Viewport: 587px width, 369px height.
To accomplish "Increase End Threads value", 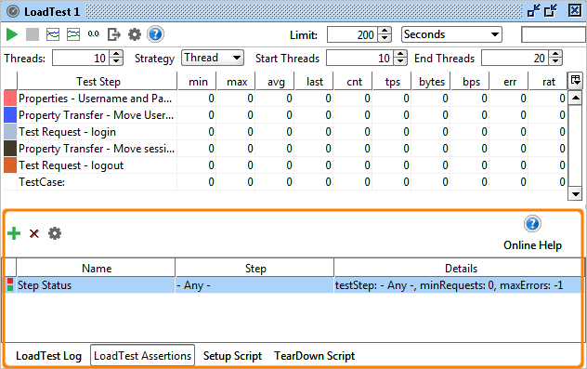I will 556,54.
